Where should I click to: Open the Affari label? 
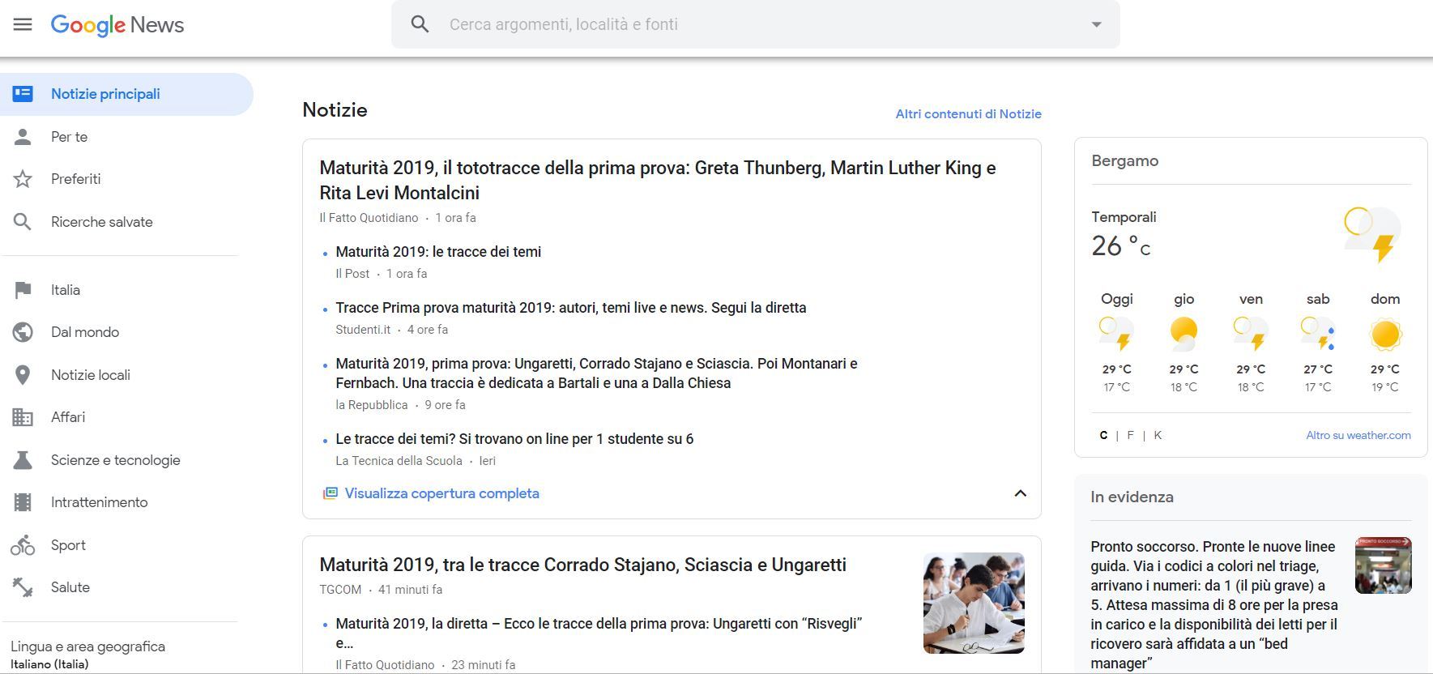pos(68,417)
